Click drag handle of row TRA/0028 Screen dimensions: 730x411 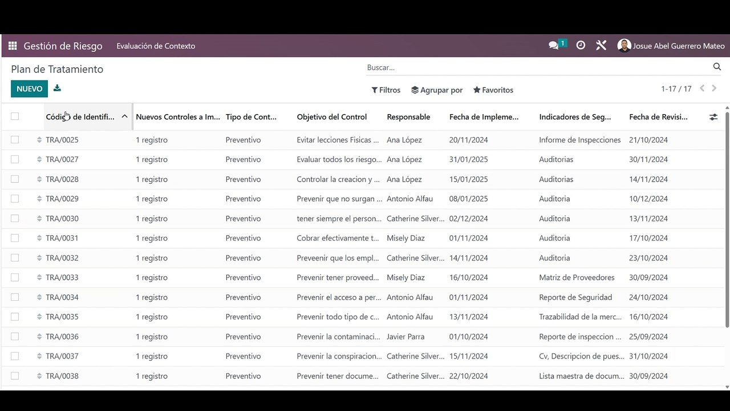[x=39, y=179]
